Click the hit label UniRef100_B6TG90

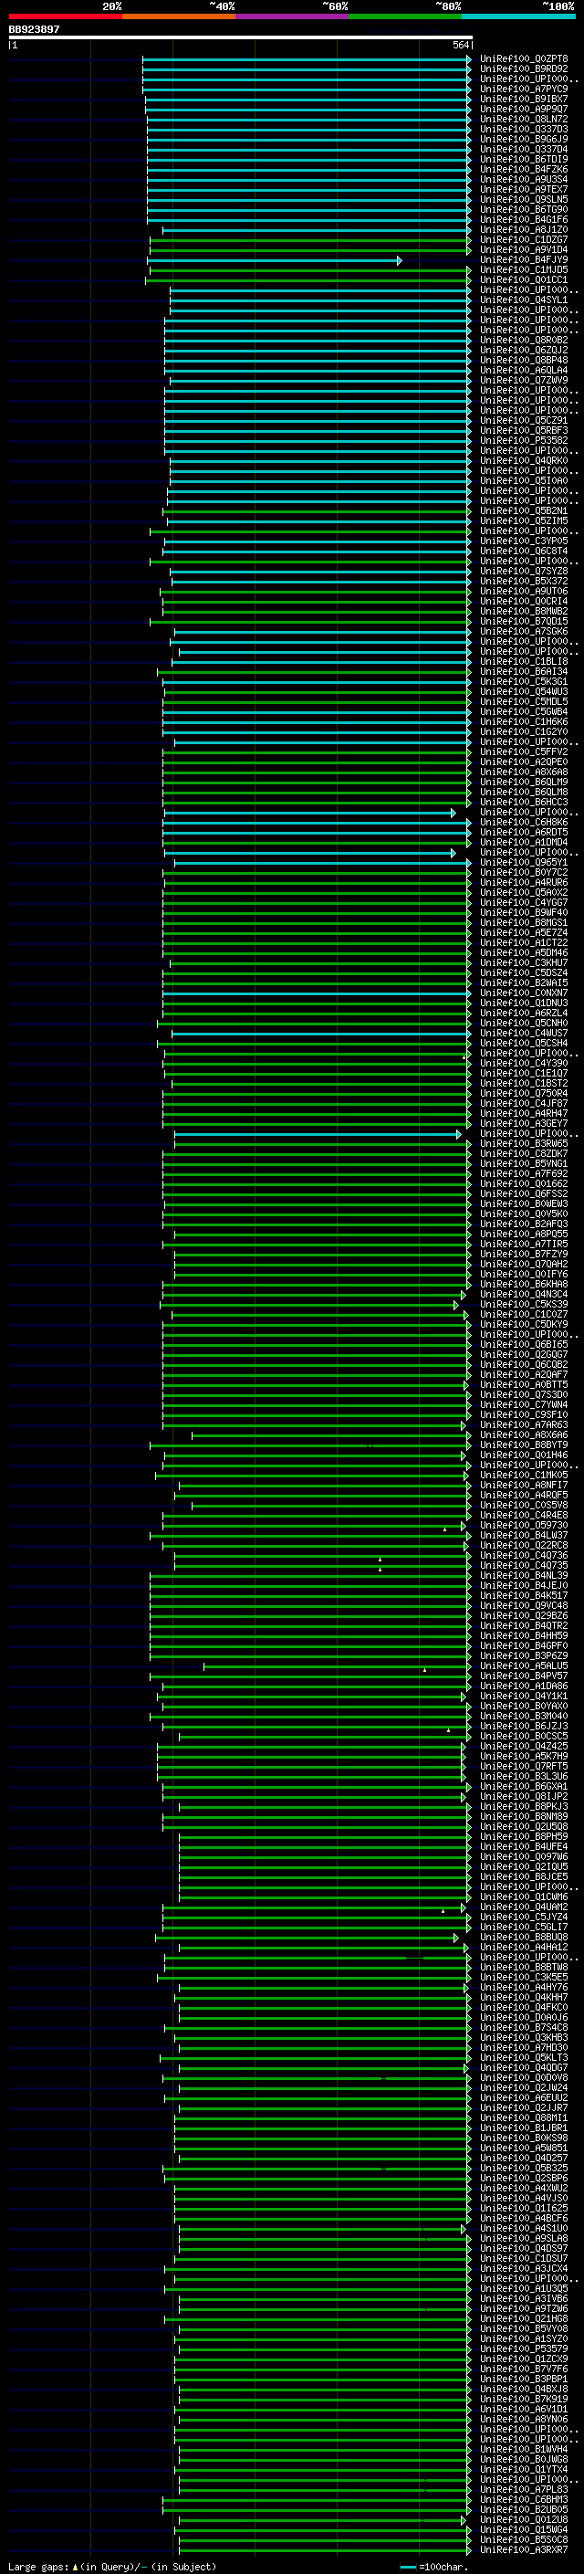click(524, 209)
